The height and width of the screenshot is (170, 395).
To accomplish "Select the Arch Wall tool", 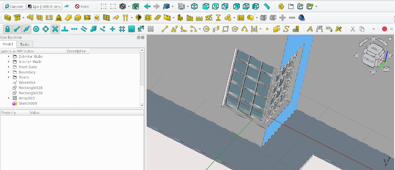I will pos(8,18).
